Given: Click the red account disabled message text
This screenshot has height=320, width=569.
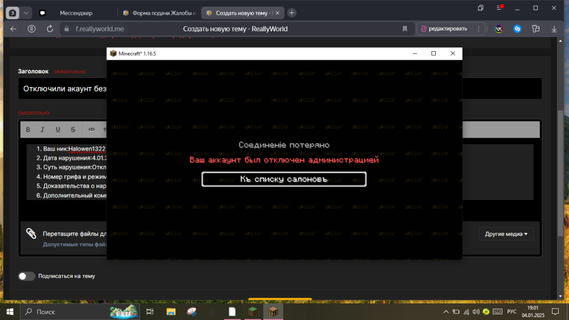Looking at the screenshot, I should click(x=284, y=160).
